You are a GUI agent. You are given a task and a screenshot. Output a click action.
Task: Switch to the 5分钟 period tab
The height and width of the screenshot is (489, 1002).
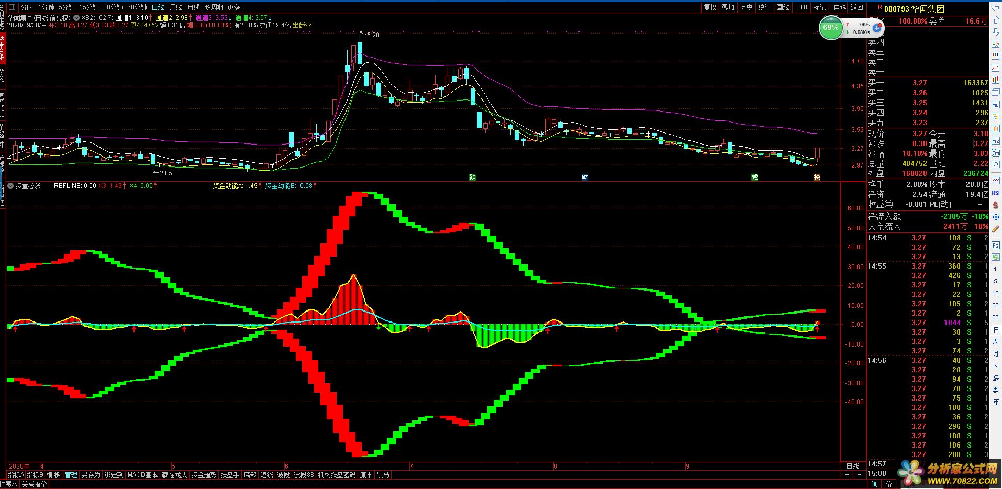66,7
